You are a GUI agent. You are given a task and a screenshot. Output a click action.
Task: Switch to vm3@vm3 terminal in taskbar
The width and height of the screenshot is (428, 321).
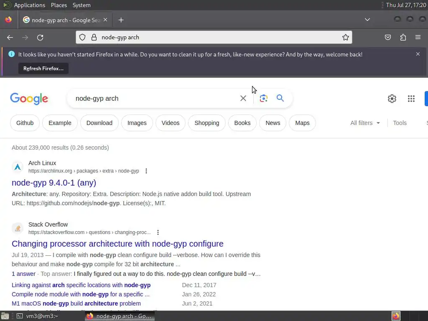(x=38, y=316)
